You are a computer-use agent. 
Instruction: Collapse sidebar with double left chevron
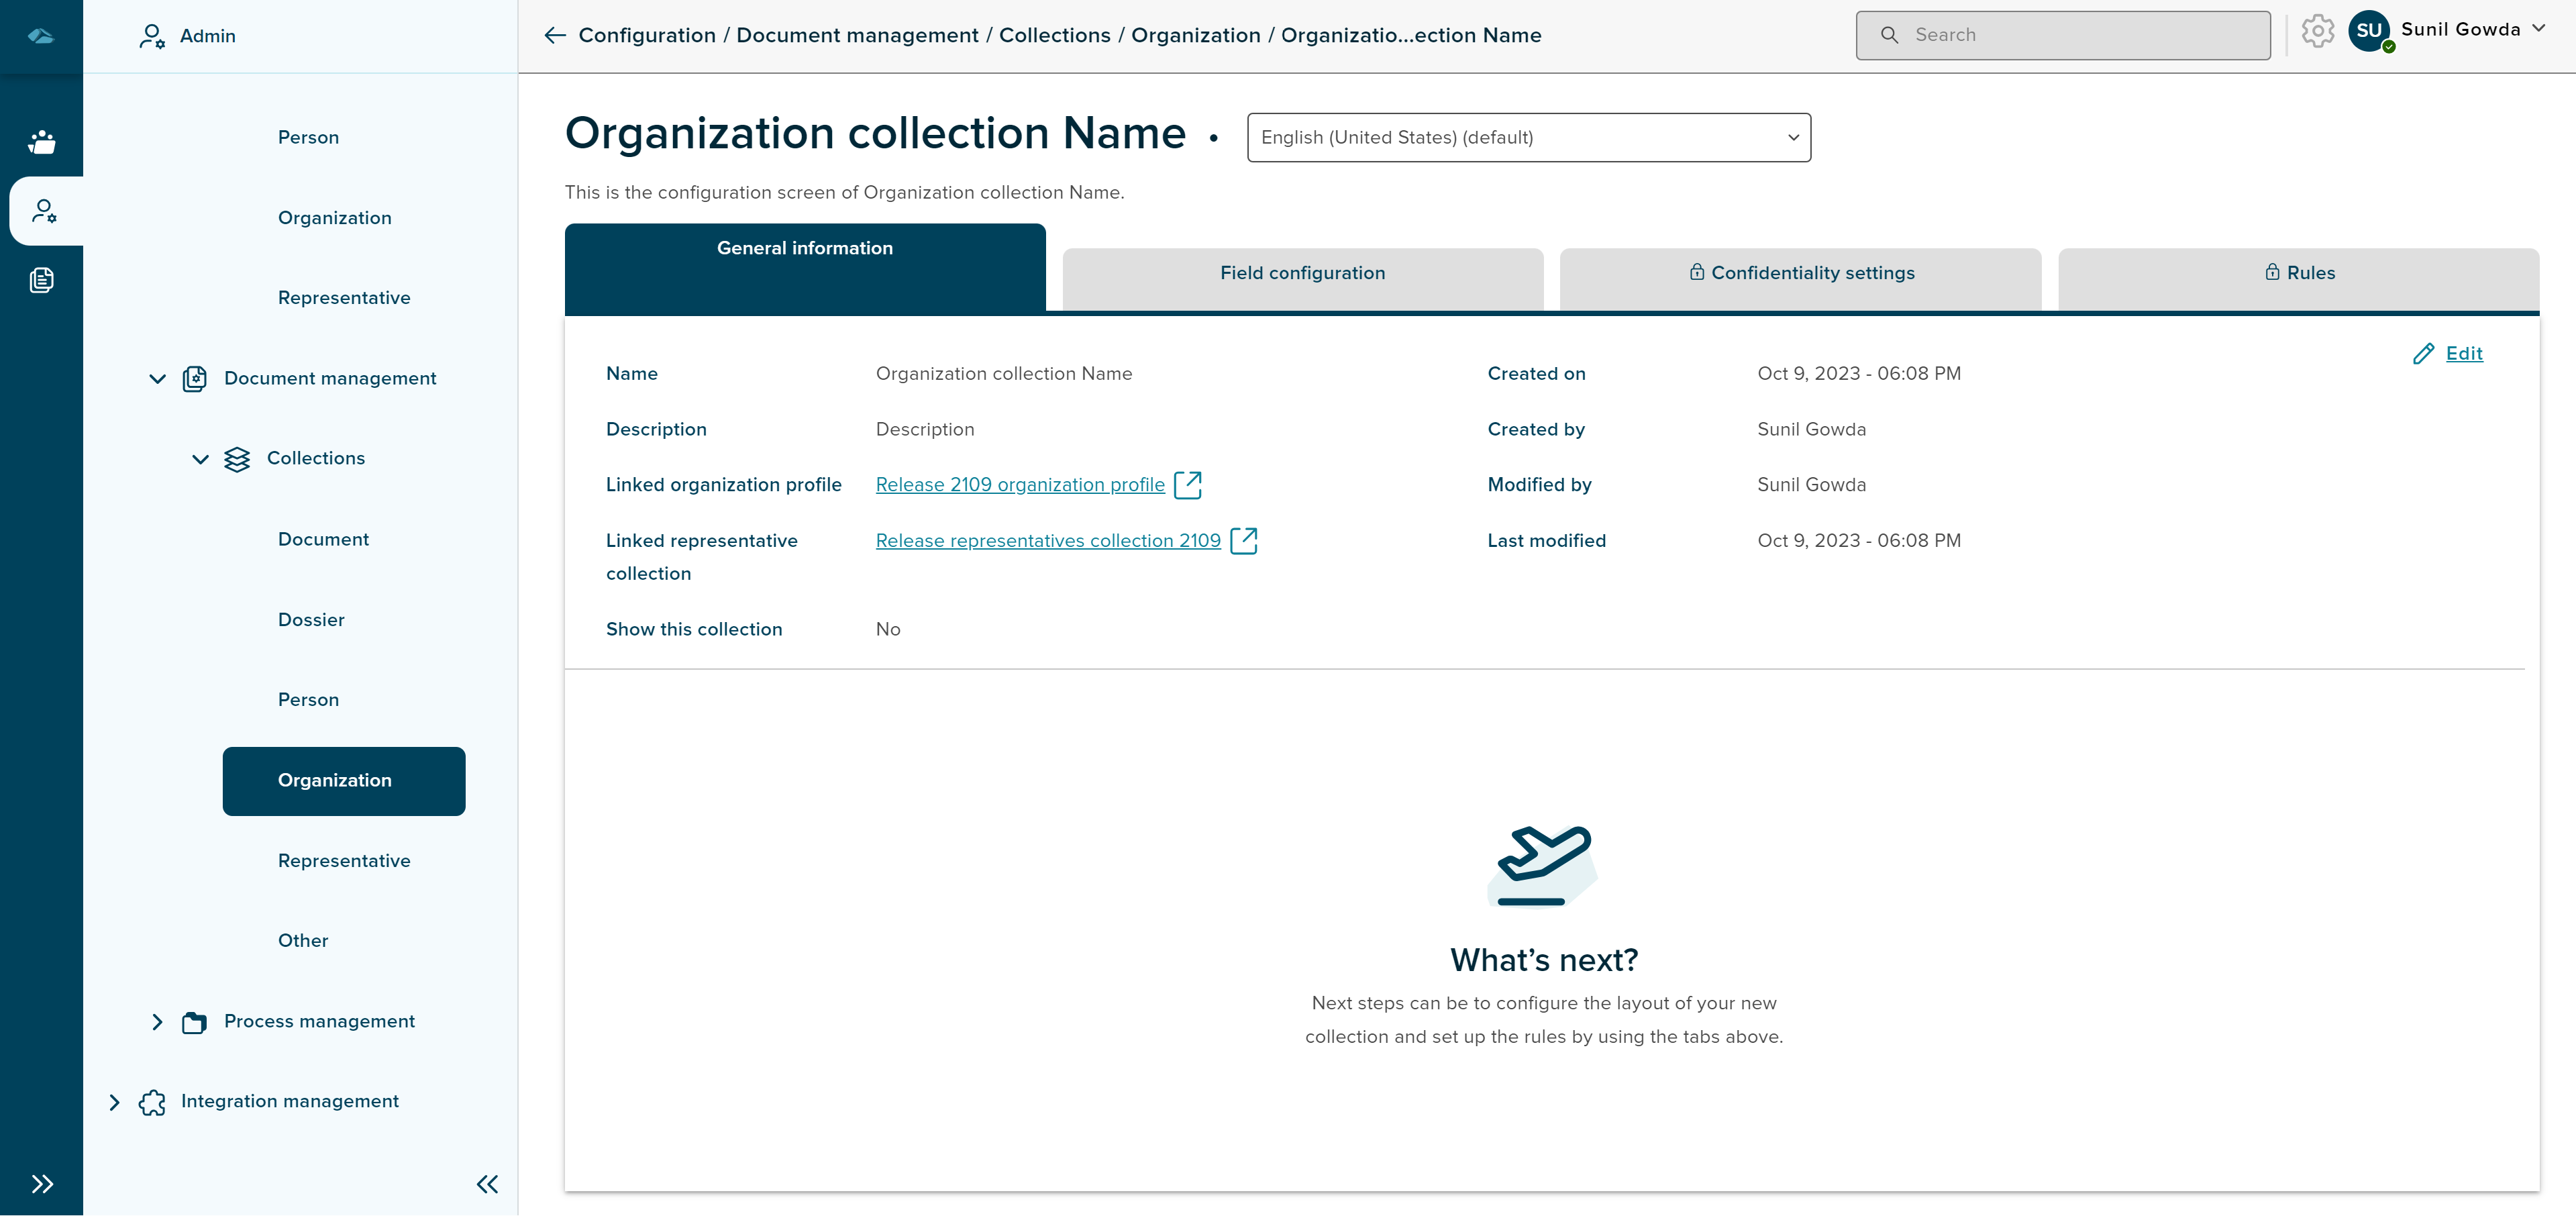click(x=487, y=1184)
